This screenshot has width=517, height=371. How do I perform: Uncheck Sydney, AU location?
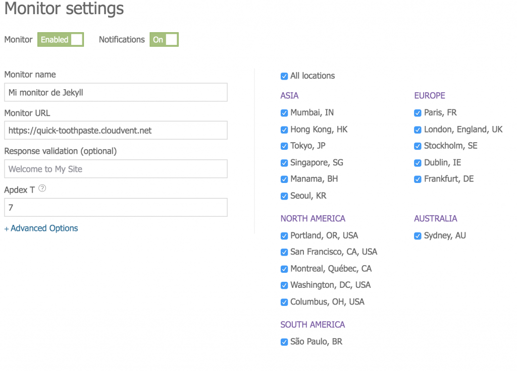tap(418, 236)
